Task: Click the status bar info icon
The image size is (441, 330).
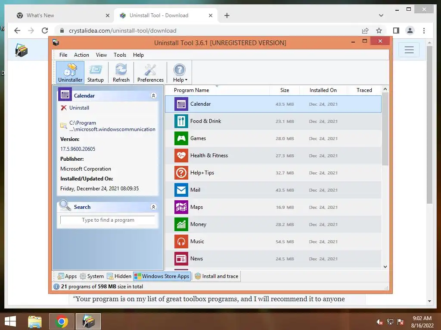Action: [x=56, y=287]
